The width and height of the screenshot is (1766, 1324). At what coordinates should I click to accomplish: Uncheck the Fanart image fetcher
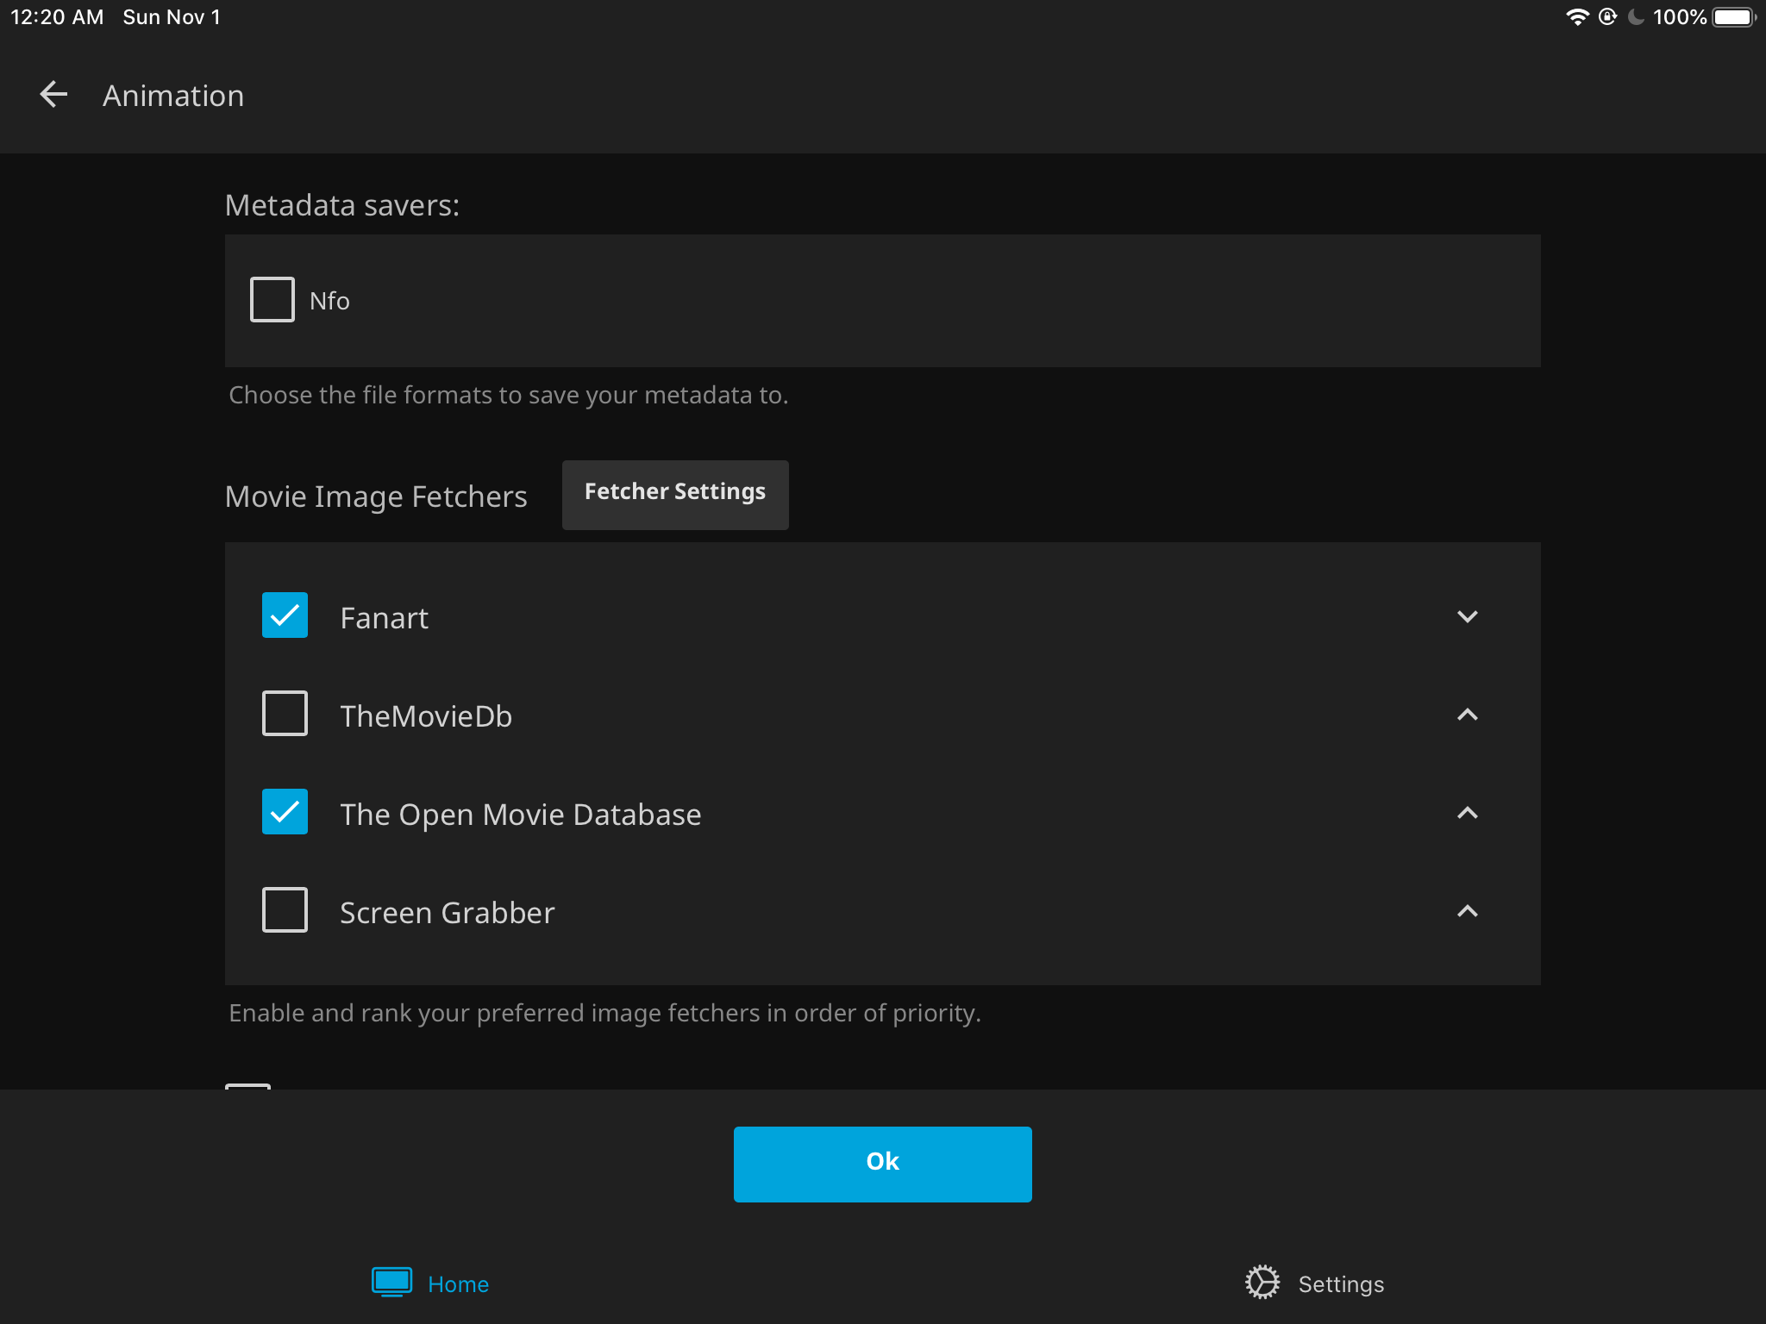285,615
